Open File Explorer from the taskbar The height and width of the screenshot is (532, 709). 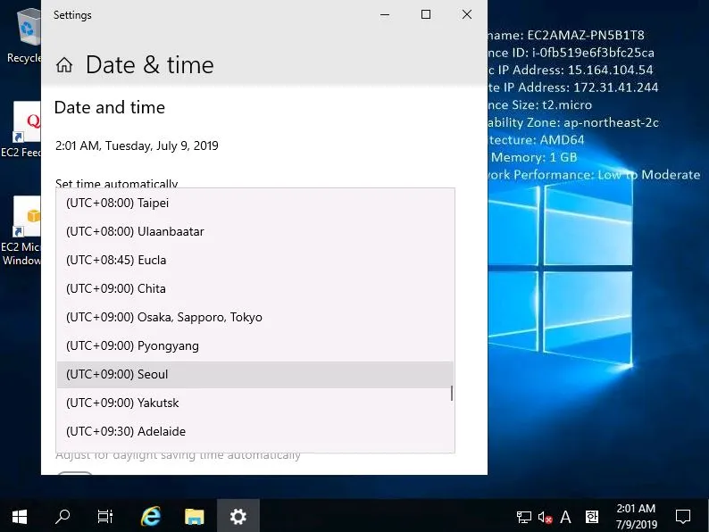(194, 516)
